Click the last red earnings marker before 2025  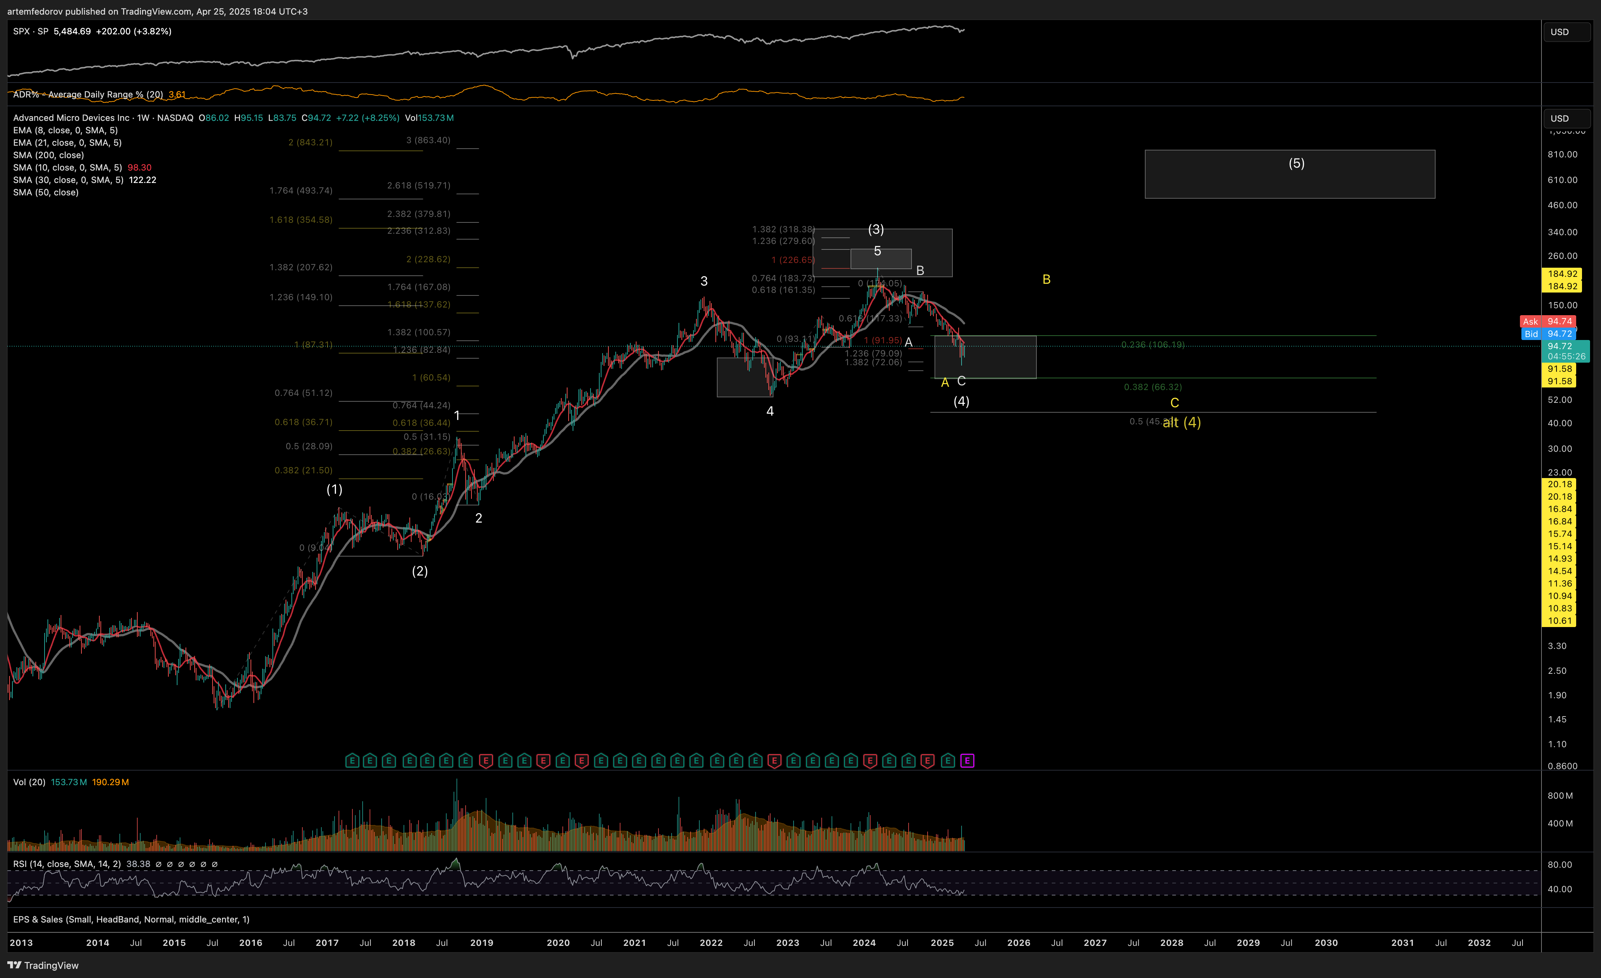tap(928, 760)
